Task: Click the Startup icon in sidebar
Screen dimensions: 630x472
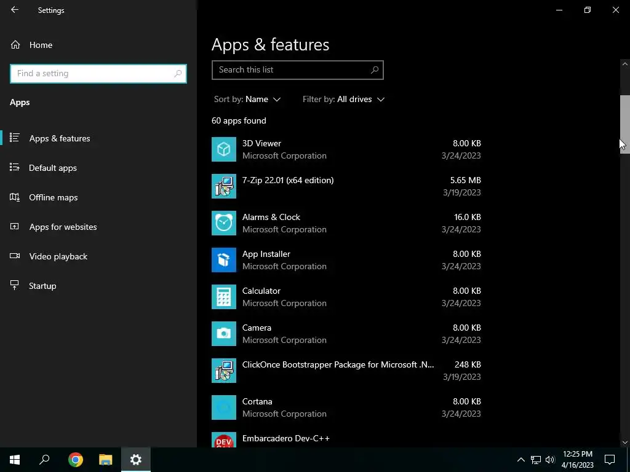Action: pos(15,285)
